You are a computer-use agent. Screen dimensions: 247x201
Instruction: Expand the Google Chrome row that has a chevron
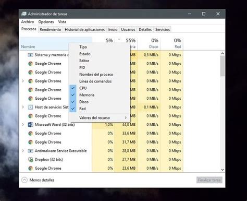tap(23, 81)
